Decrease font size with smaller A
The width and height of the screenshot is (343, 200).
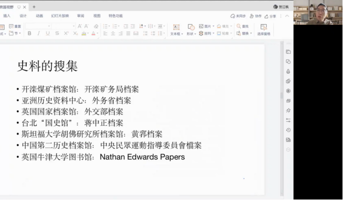tap(87, 26)
